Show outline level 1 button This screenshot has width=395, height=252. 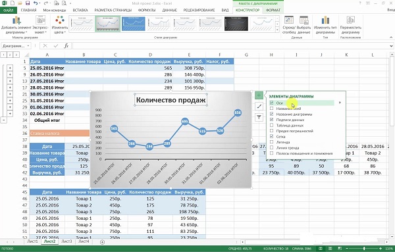(3, 55)
